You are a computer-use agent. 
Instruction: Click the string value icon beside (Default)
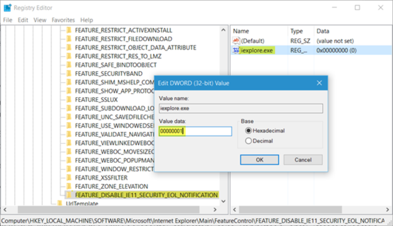236,41
